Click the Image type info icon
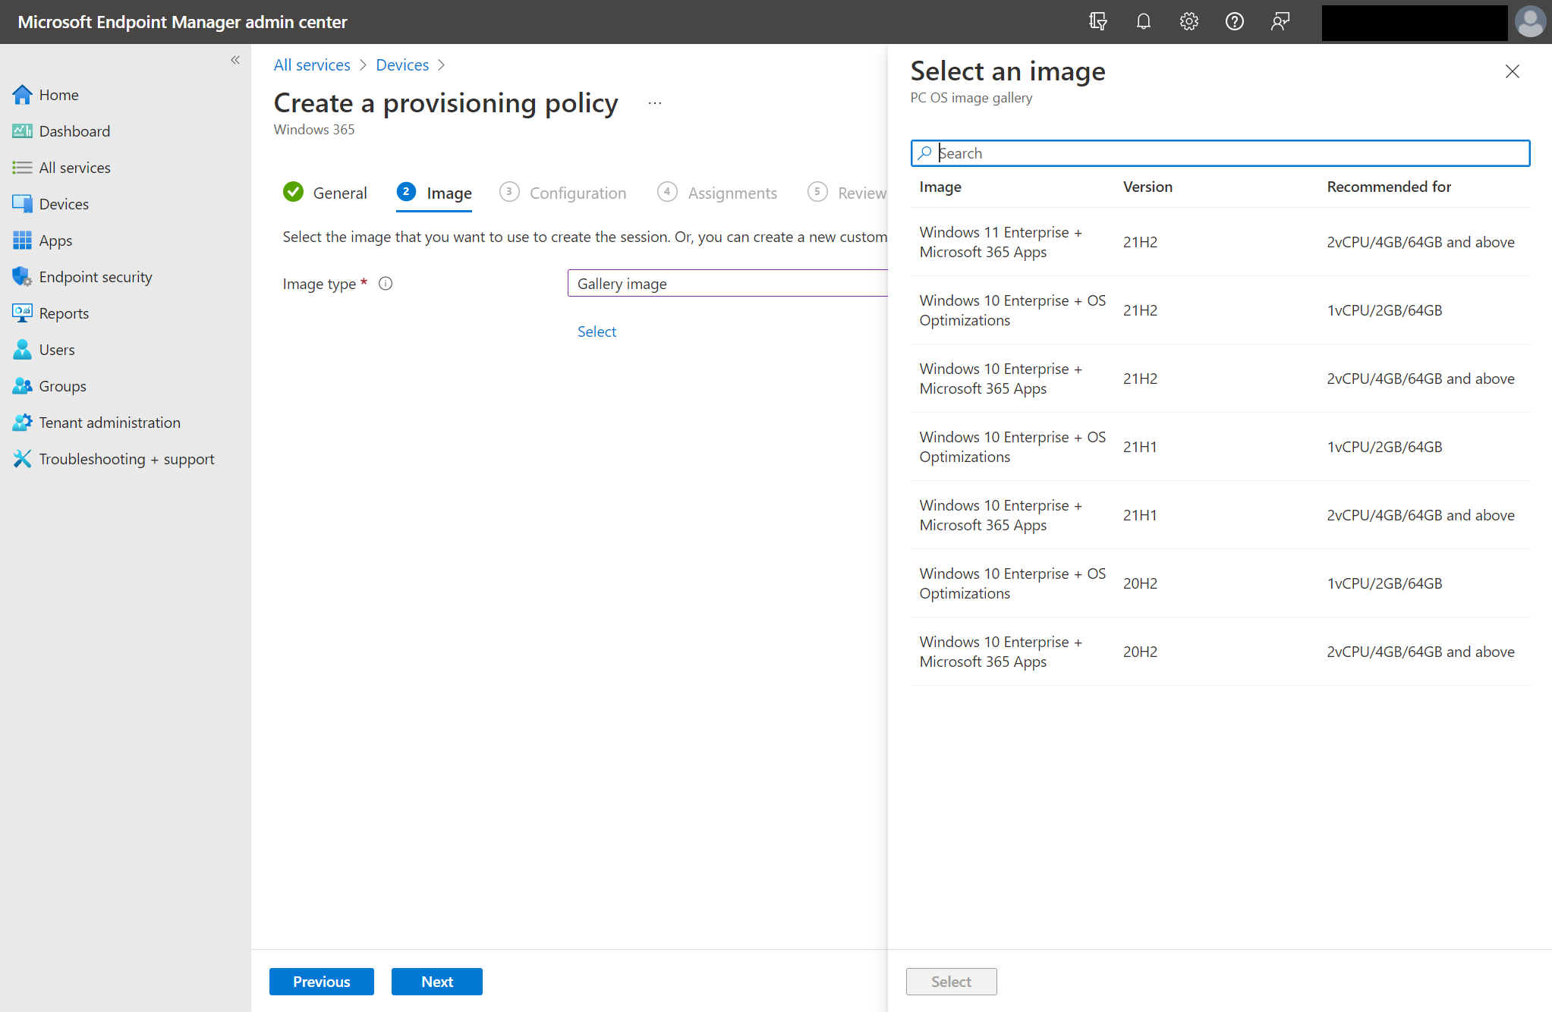Viewport: 1552px width, 1012px height. pyautogui.click(x=386, y=284)
